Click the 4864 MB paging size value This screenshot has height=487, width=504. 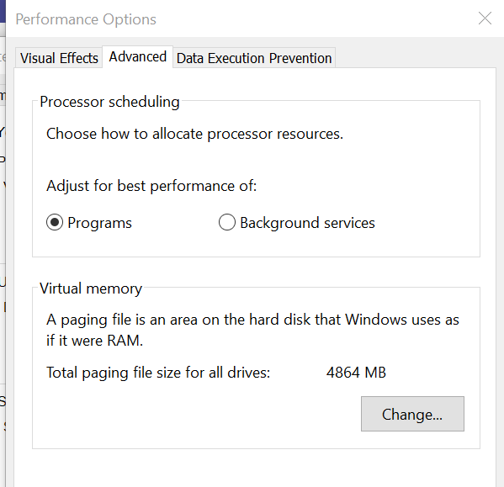(356, 373)
